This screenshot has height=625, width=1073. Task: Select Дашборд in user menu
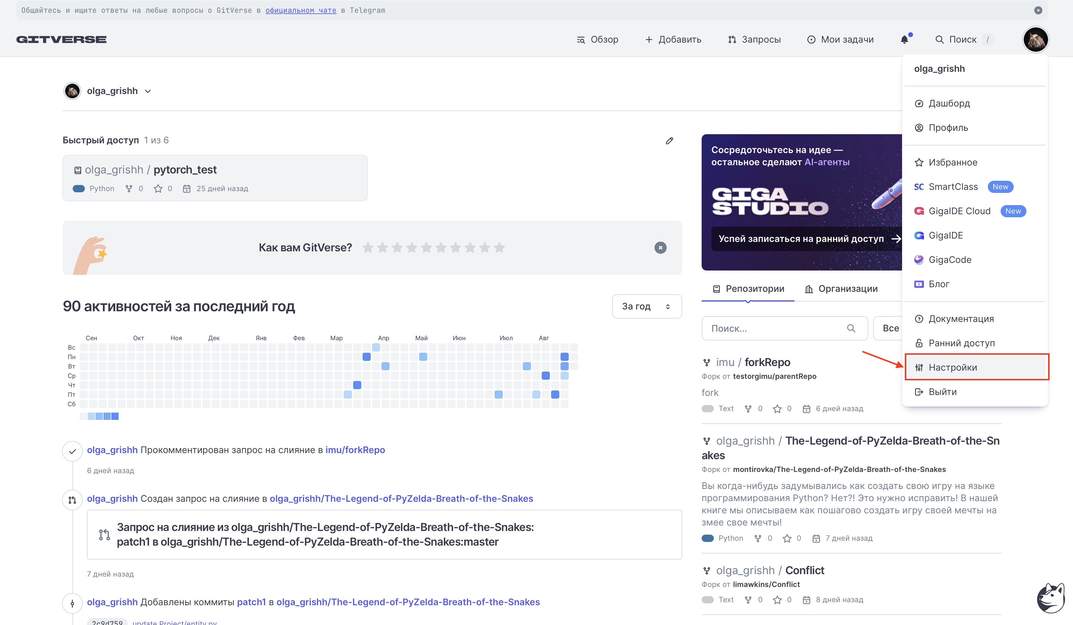(975, 103)
